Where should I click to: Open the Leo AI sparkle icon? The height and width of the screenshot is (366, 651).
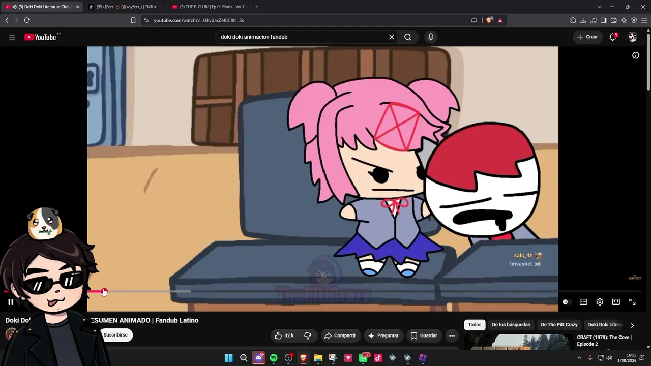(x=624, y=20)
